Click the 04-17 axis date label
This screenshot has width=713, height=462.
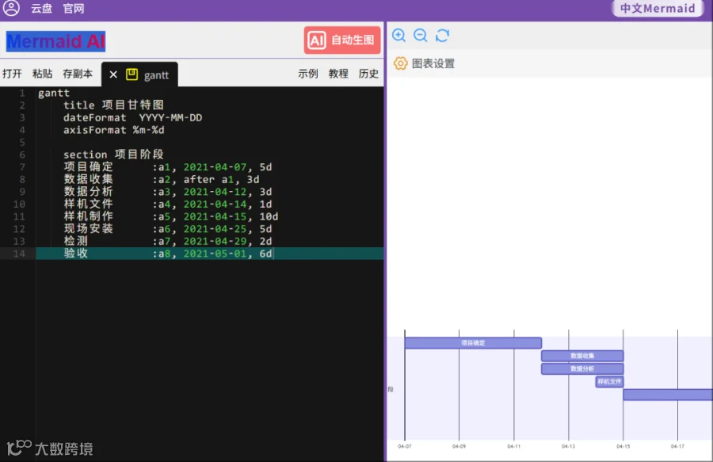click(x=677, y=446)
